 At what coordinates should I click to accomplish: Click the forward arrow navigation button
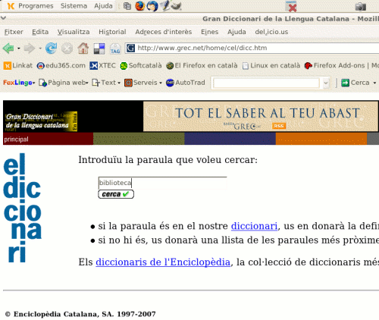30,48
